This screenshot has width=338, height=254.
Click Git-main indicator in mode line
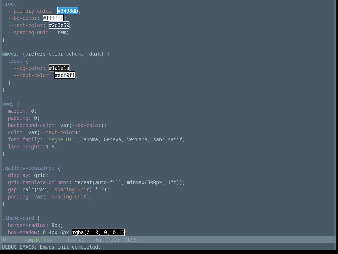click(x=107, y=240)
